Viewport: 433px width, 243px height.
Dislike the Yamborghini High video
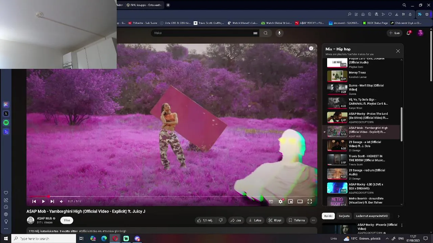pos(221,220)
